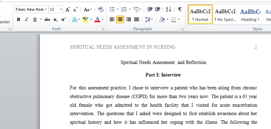Open the font name dropdown
Screen dimensions: 271x129
point(46,9)
